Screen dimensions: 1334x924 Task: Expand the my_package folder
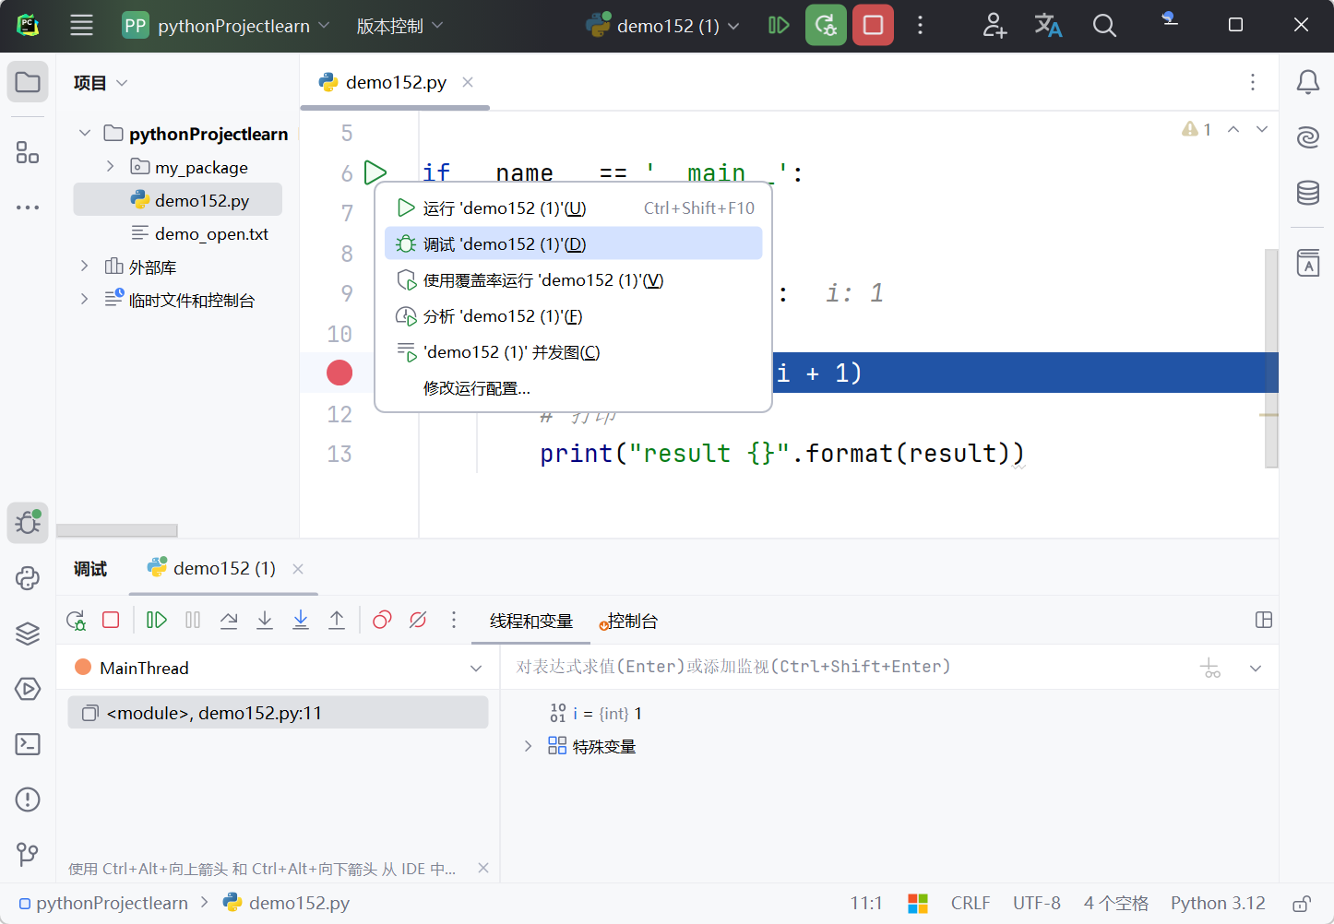111,167
